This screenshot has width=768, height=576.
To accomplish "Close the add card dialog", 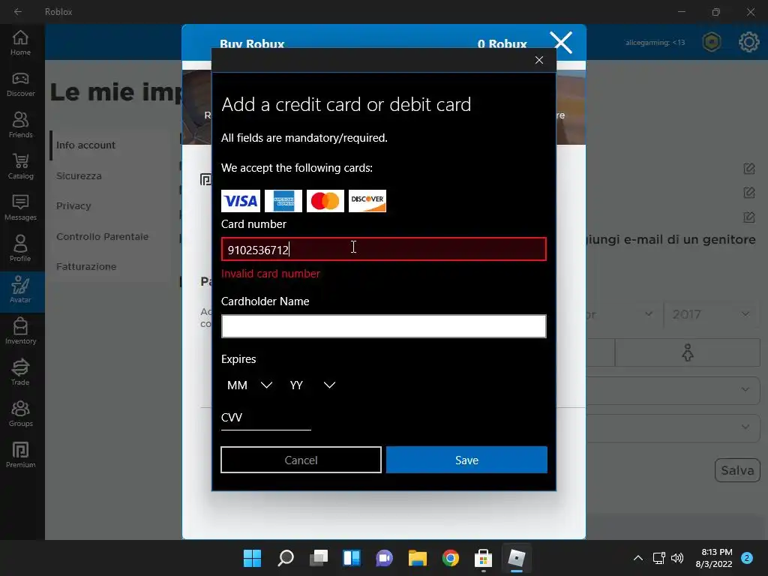I will click(539, 60).
